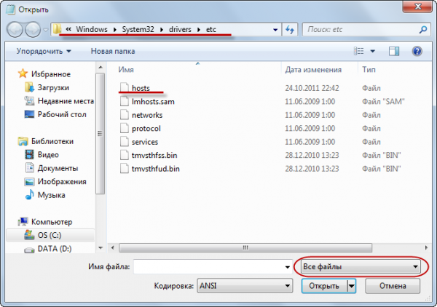Sort by the Имя column header
Viewport: 437px width, 307px height.
tap(126, 70)
